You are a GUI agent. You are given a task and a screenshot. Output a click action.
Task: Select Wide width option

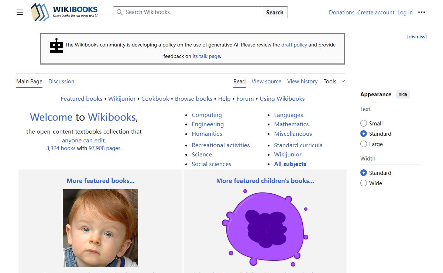(x=364, y=183)
